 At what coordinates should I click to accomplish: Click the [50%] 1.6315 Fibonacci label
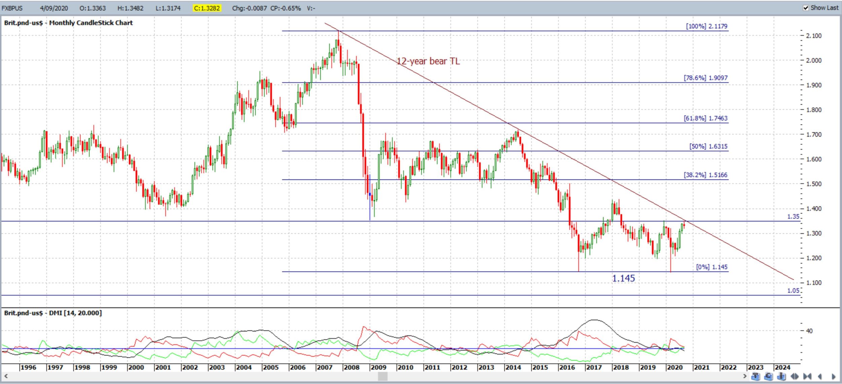708,146
